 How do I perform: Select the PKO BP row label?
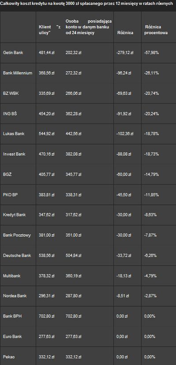point(11,194)
